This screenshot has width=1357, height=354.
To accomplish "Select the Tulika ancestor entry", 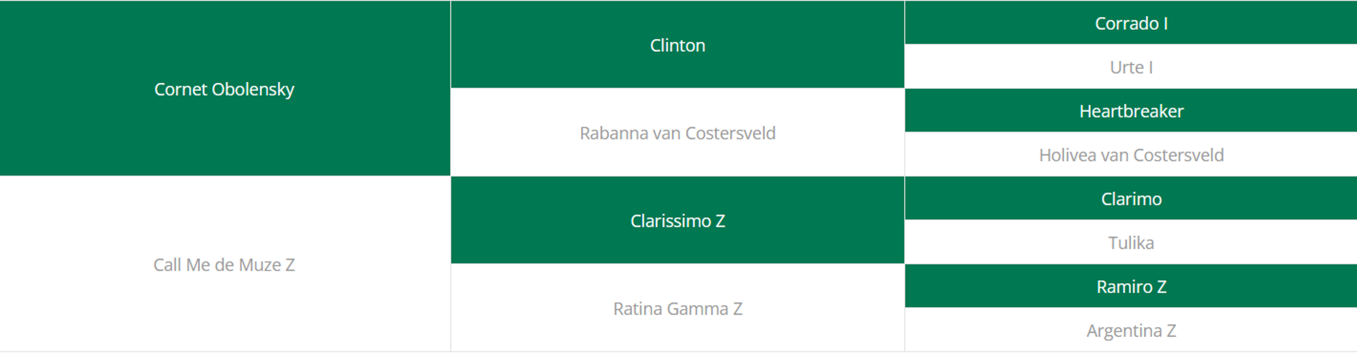I will [1131, 242].
